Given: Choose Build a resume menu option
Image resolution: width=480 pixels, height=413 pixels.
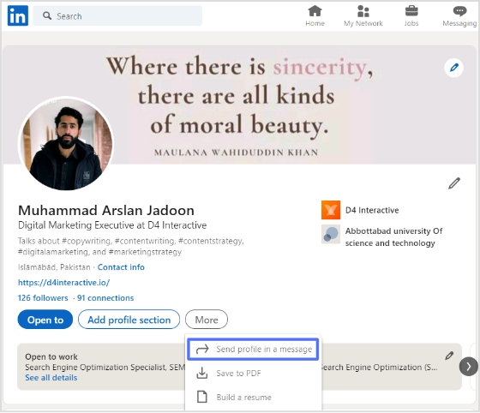Looking at the screenshot, I should pos(253,397).
